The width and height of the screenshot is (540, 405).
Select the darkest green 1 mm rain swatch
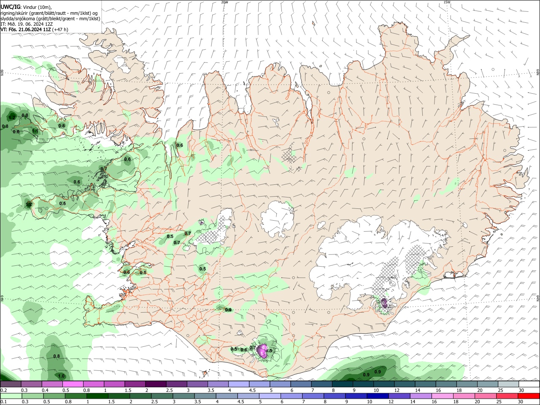click(x=97, y=396)
